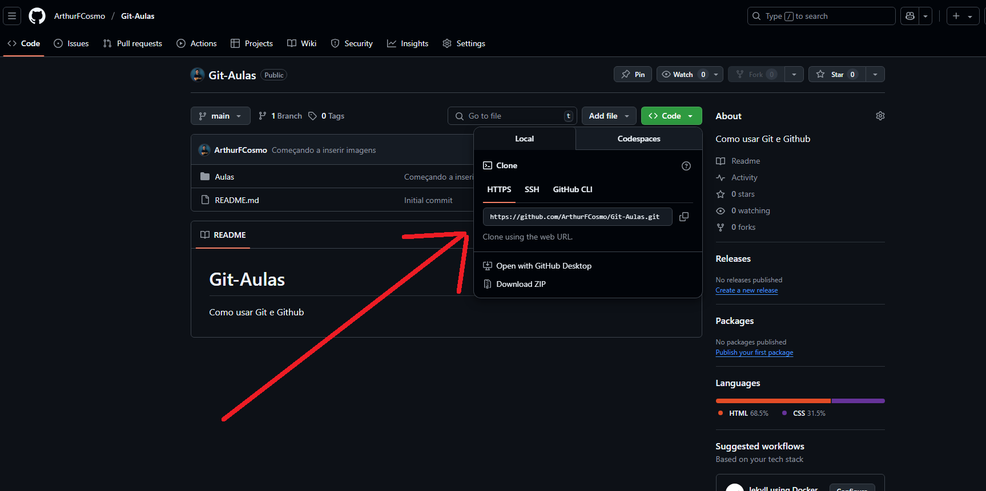Viewport: 986px width, 491px height.
Task: Expand the Watch options dropdown arrow
Action: pyautogui.click(x=716, y=74)
